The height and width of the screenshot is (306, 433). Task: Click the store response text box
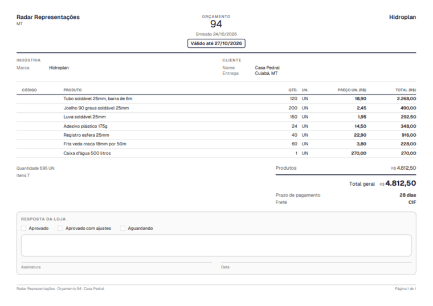tap(217, 245)
